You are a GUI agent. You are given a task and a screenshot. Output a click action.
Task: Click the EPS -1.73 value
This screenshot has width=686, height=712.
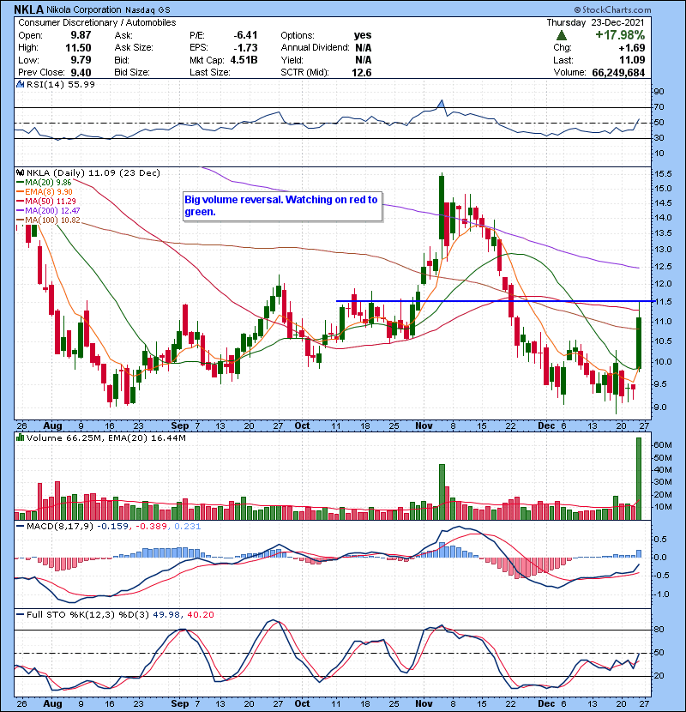click(x=245, y=48)
